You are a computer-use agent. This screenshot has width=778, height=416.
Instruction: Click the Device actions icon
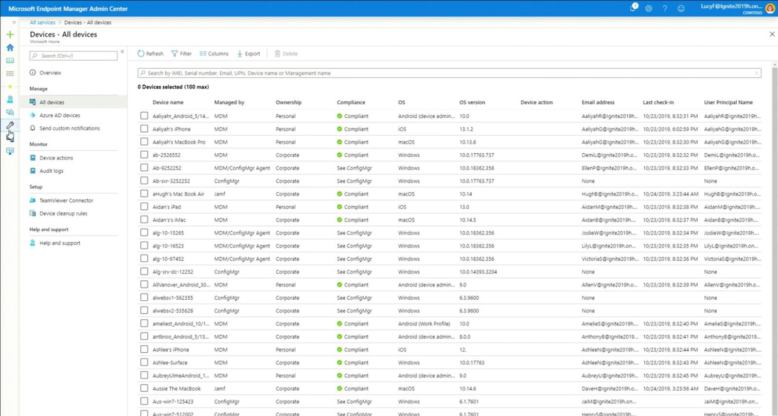coord(33,158)
